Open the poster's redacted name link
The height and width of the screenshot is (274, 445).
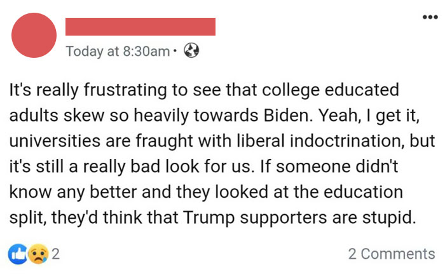tap(140, 27)
